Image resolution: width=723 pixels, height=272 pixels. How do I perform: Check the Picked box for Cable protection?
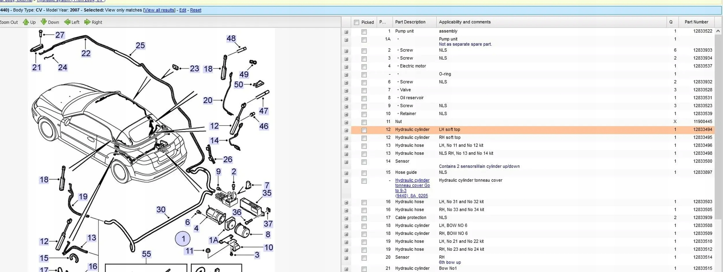coord(364,219)
